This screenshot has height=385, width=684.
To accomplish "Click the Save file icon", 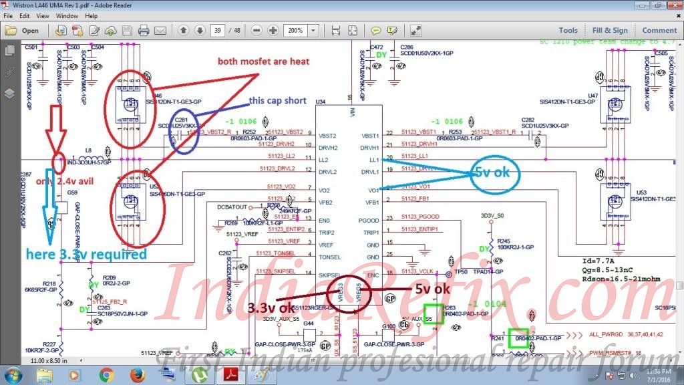I will pyautogui.click(x=127, y=31).
